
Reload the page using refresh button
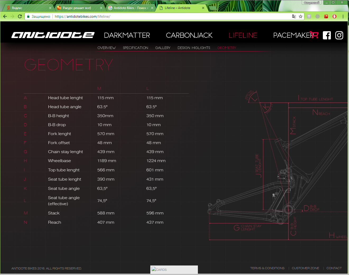coord(20,16)
